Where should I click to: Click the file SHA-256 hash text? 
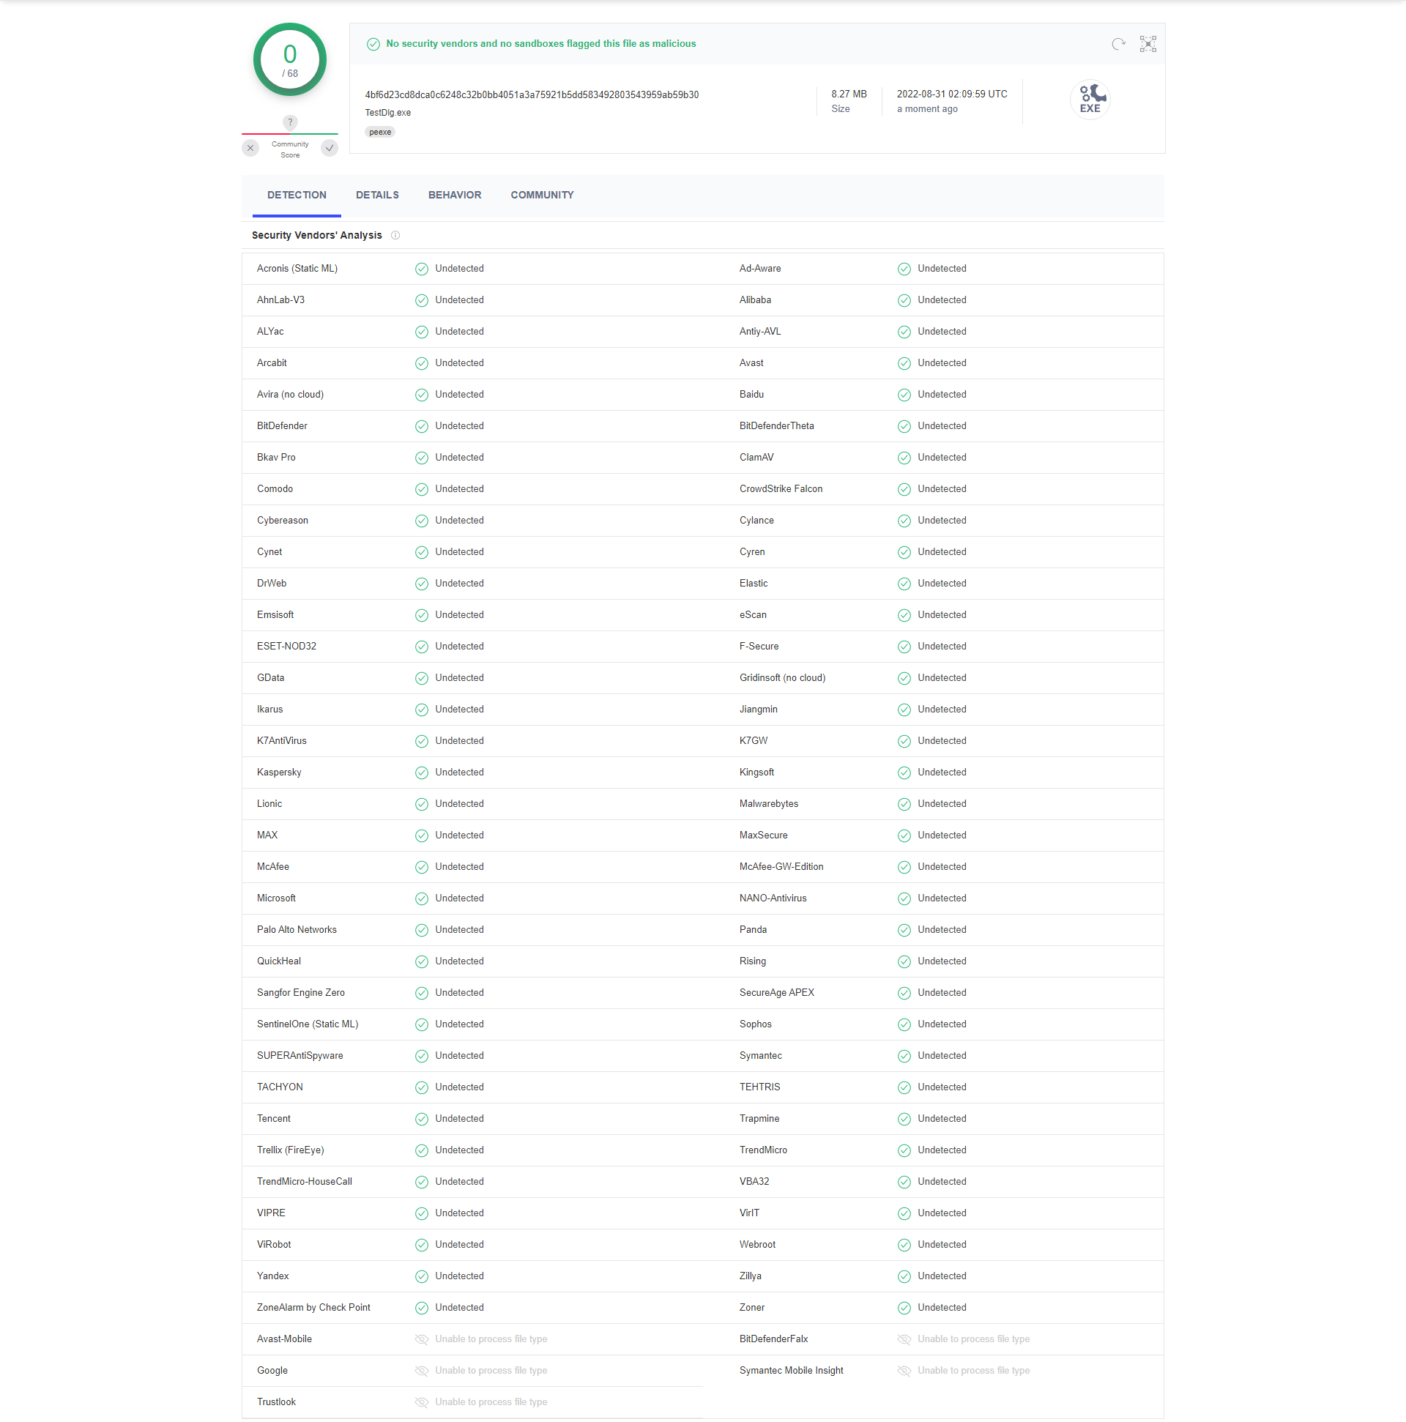click(532, 95)
